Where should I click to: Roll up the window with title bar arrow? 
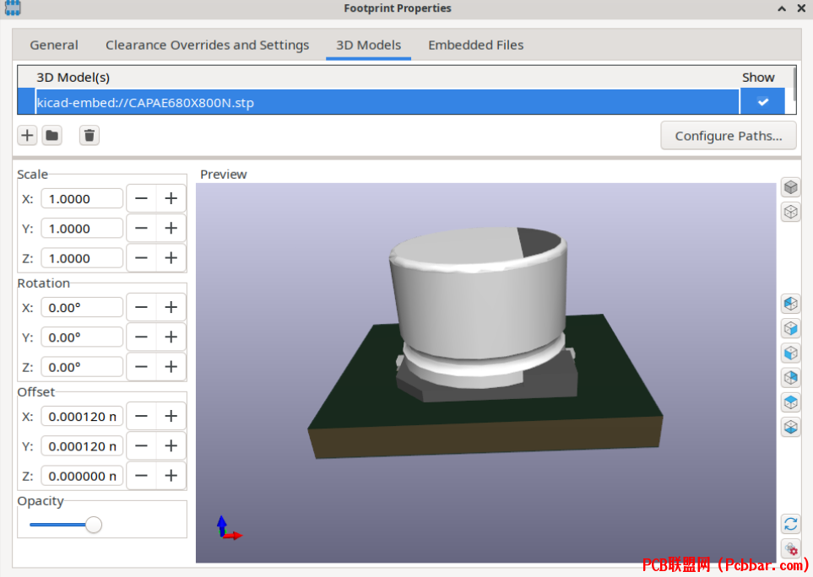coord(782,8)
